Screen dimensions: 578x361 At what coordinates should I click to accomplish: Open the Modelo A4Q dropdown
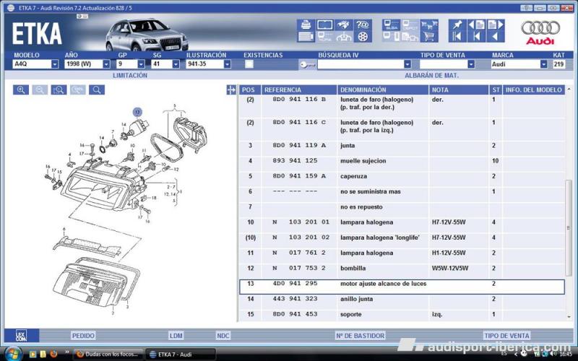tap(55, 64)
